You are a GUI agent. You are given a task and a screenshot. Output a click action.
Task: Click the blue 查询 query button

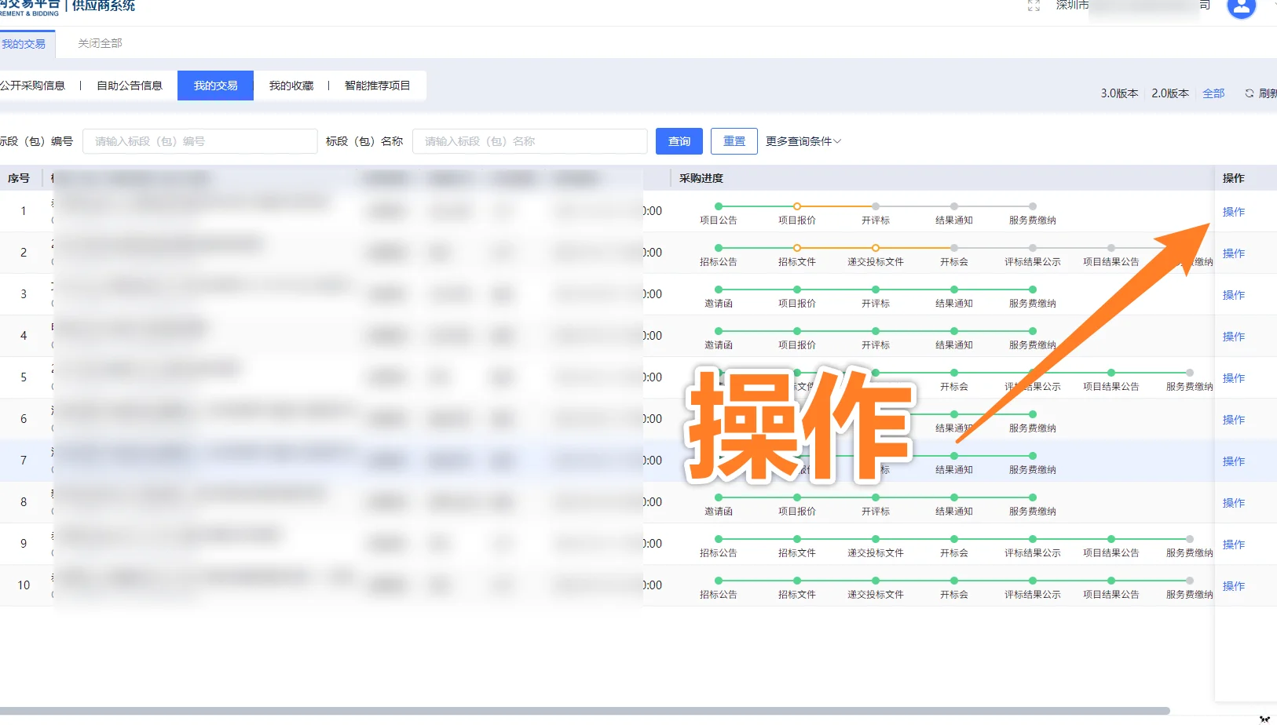679,141
